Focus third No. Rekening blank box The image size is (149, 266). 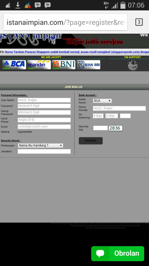pos(125,116)
